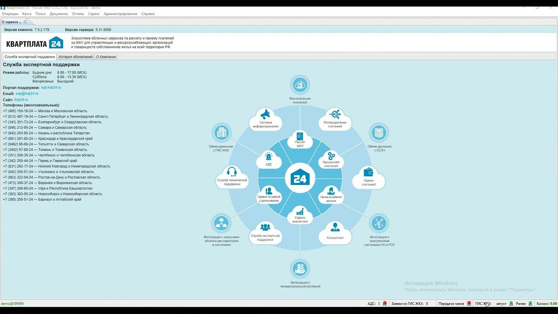Open the Поиск menu

pos(41,14)
